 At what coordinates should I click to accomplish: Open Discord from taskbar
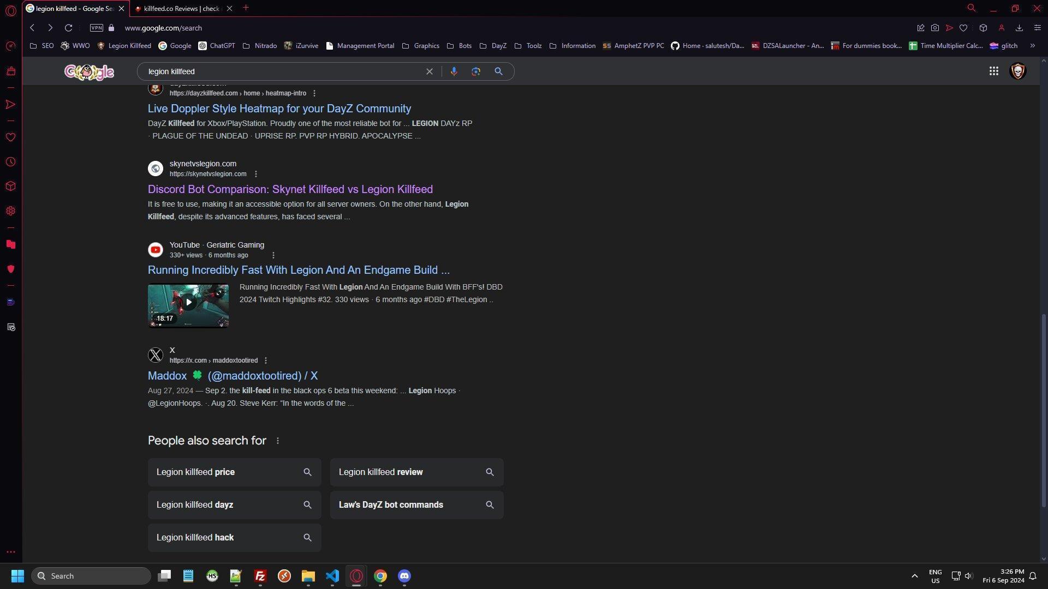(404, 576)
